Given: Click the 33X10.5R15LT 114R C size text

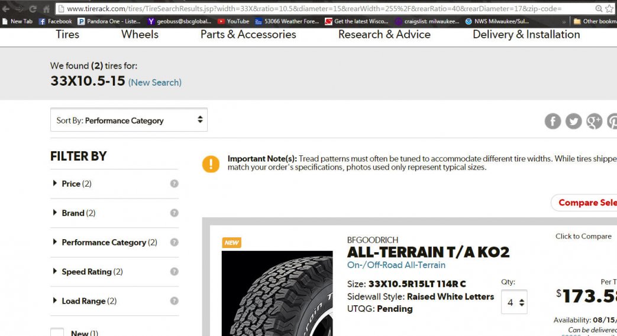Looking at the screenshot, I should (416, 283).
